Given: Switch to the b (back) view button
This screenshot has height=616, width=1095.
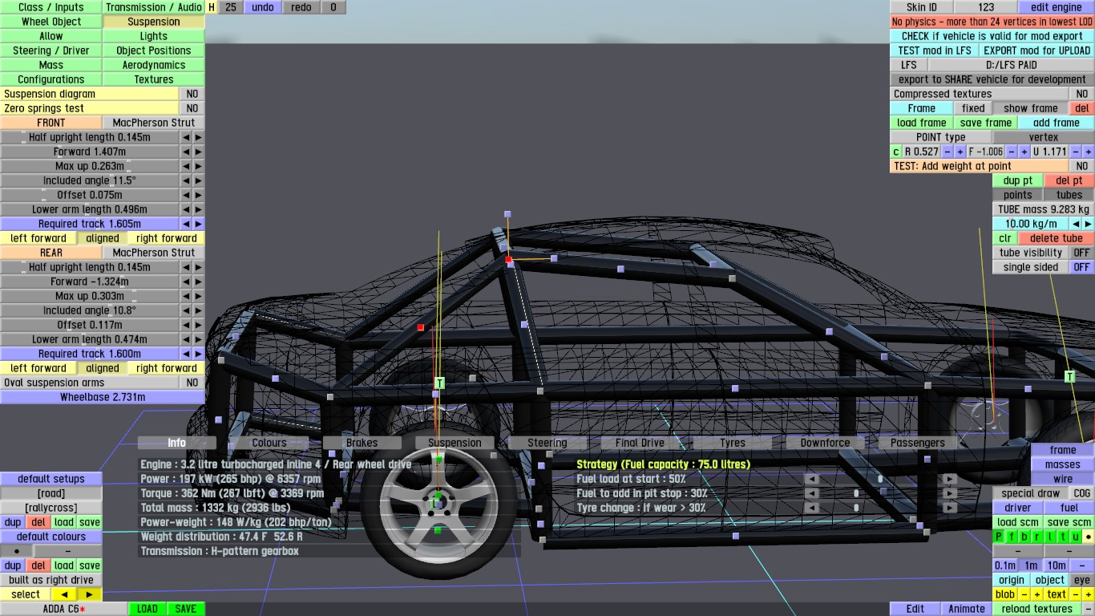Looking at the screenshot, I should pyautogui.click(x=1024, y=537).
